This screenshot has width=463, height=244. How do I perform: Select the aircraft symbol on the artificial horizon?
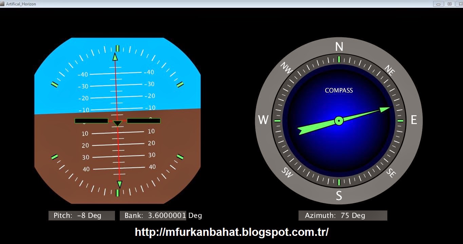[x=117, y=121]
